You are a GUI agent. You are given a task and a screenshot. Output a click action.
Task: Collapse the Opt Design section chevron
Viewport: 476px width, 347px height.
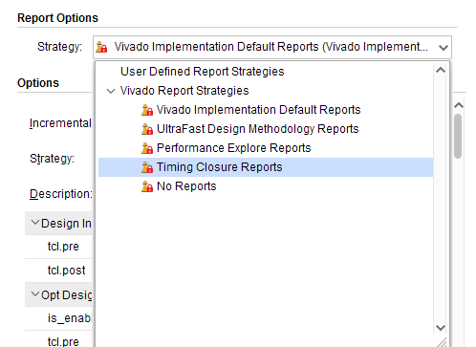click(35, 294)
